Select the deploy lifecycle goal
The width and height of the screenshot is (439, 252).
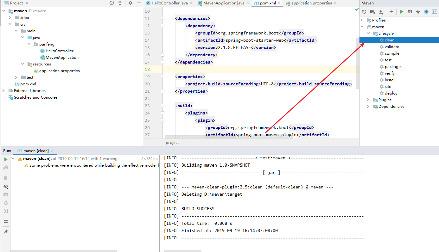pos(391,93)
